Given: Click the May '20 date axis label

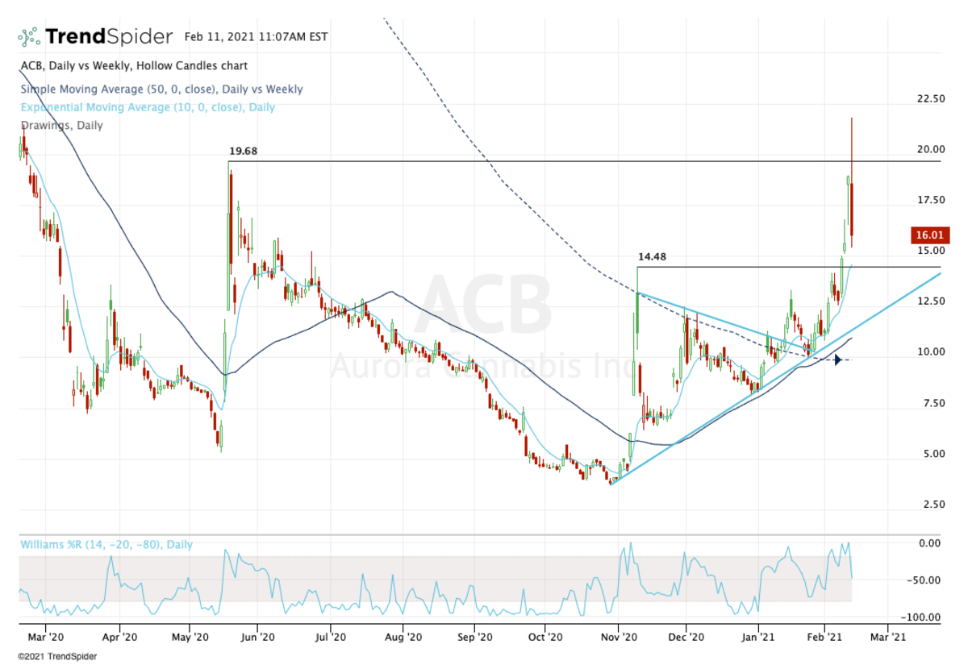Looking at the screenshot, I should tap(190, 636).
